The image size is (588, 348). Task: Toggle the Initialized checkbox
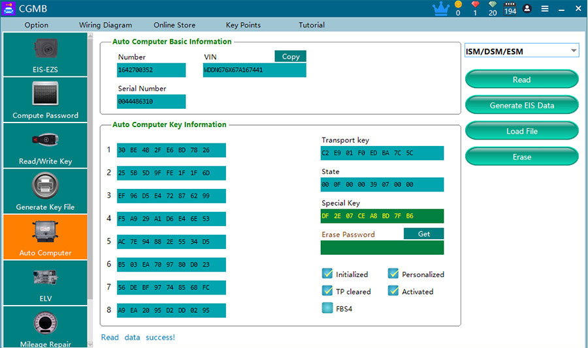pos(327,274)
